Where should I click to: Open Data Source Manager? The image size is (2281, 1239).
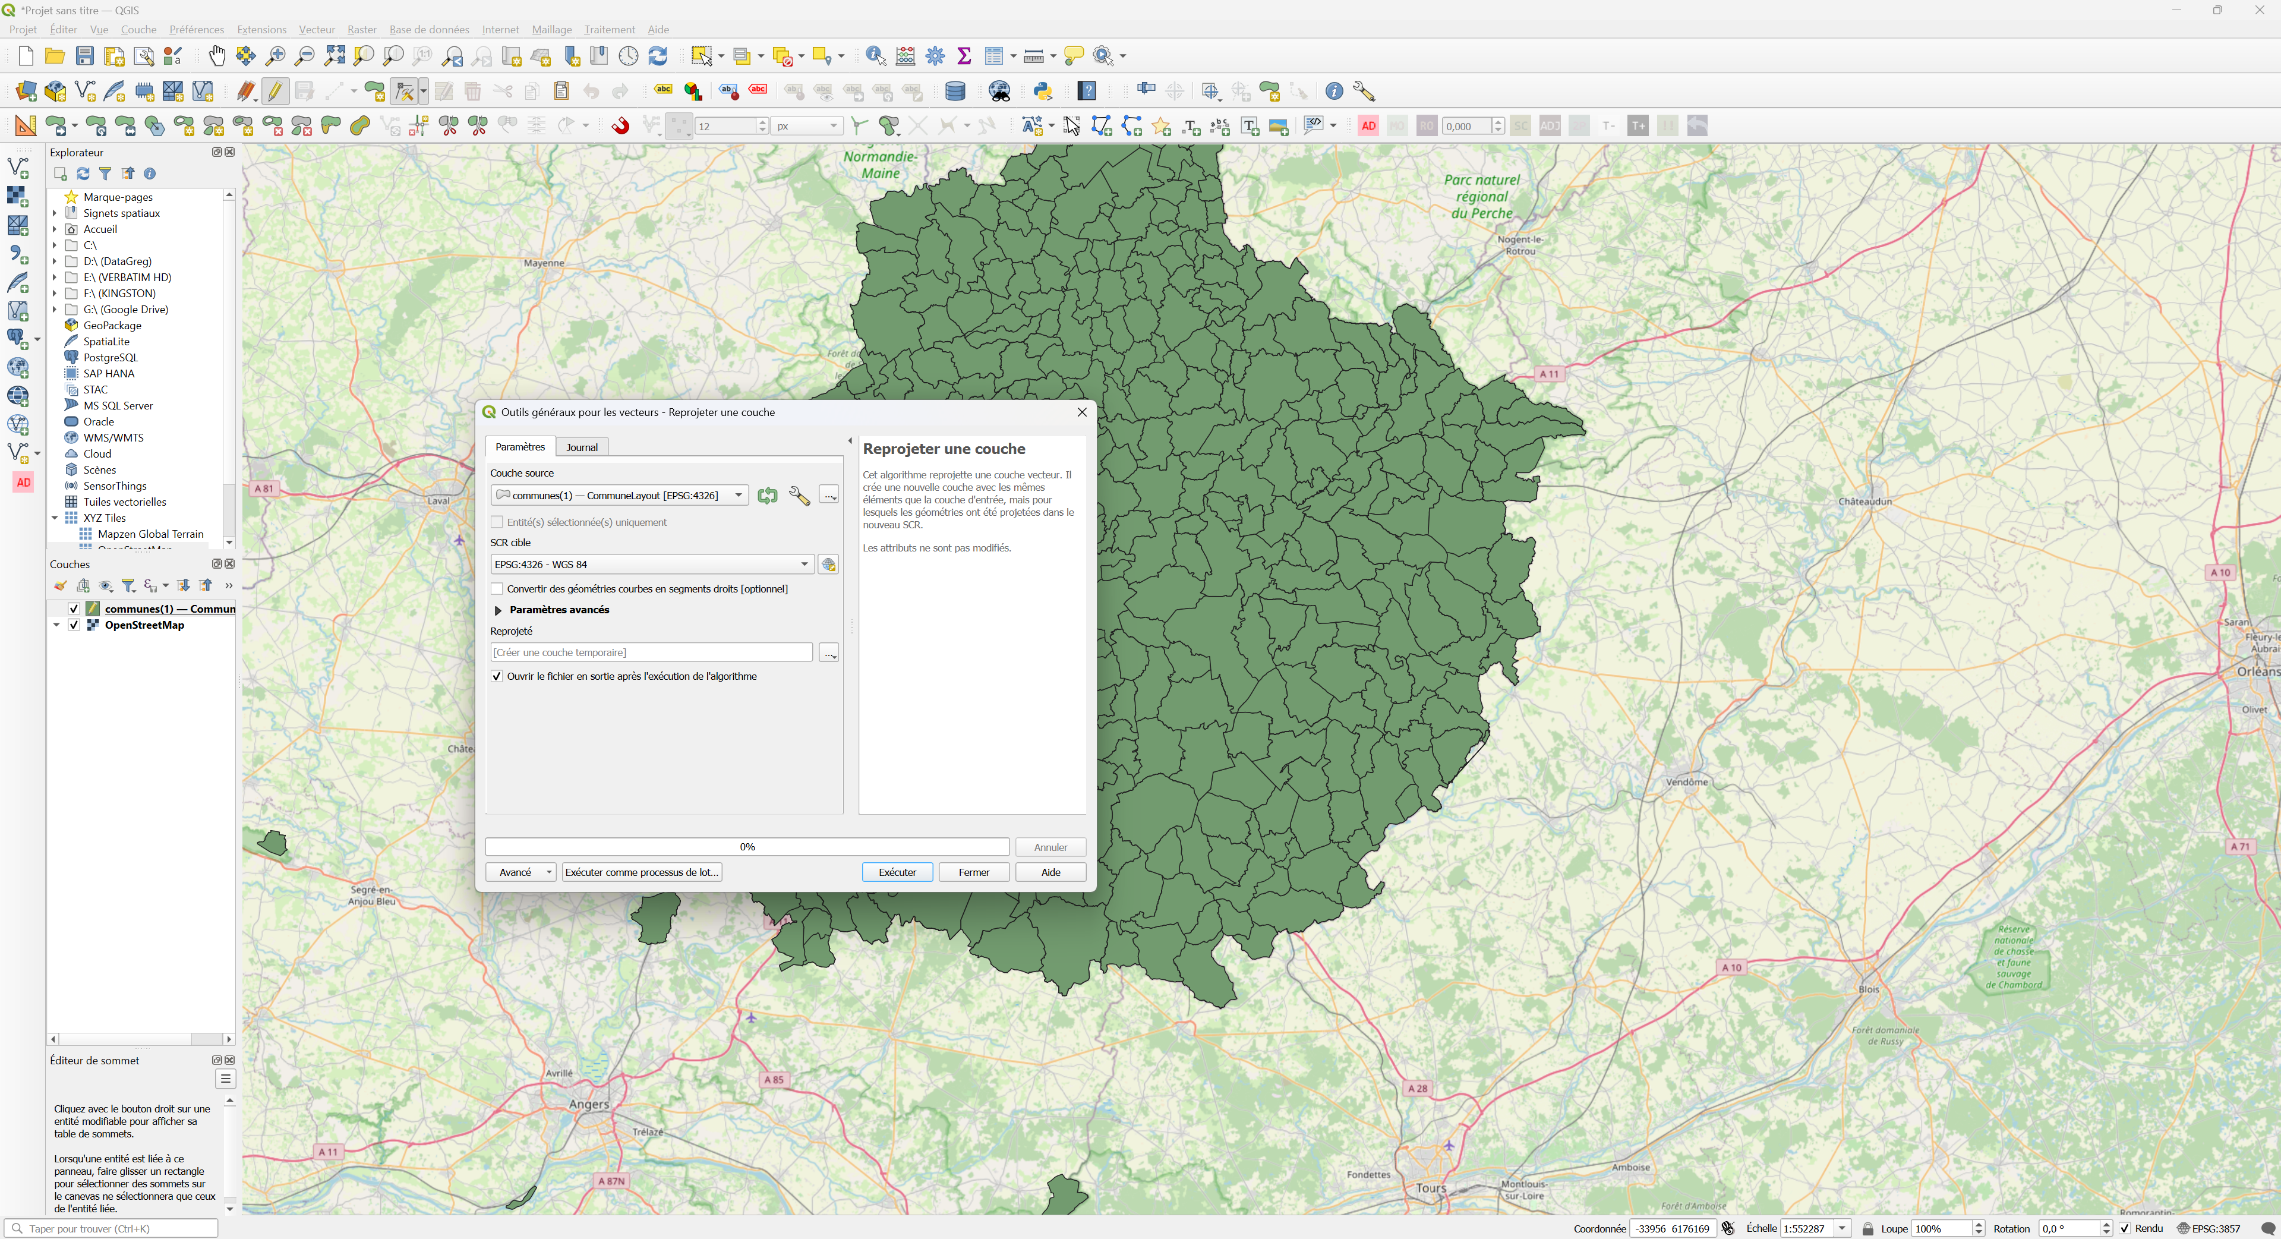tap(26, 92)
